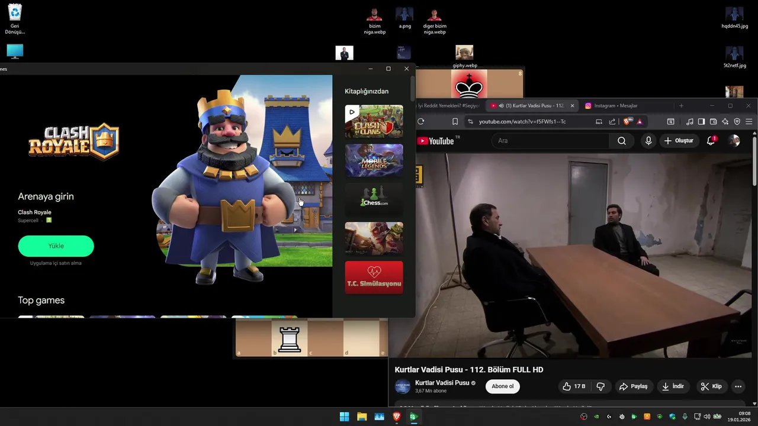
Task: Open Chess.com from the library list
Action: 374,199
